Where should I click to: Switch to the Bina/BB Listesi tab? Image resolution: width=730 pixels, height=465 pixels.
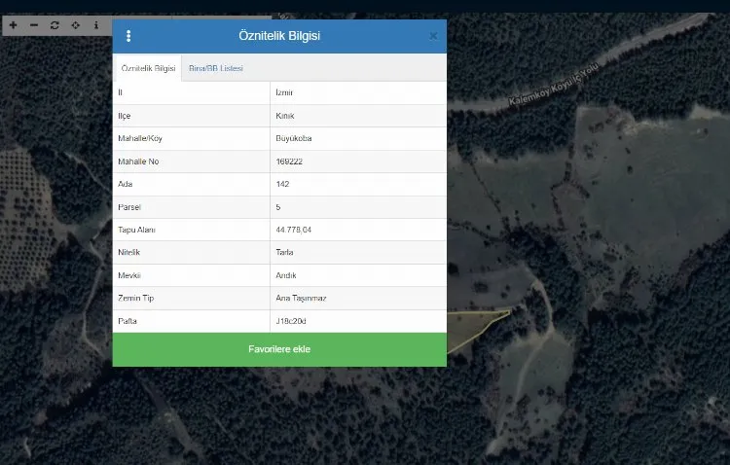point(216,68)
